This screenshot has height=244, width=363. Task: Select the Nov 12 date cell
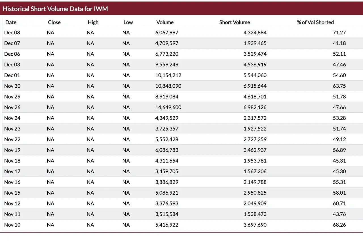tap(12, 204)
